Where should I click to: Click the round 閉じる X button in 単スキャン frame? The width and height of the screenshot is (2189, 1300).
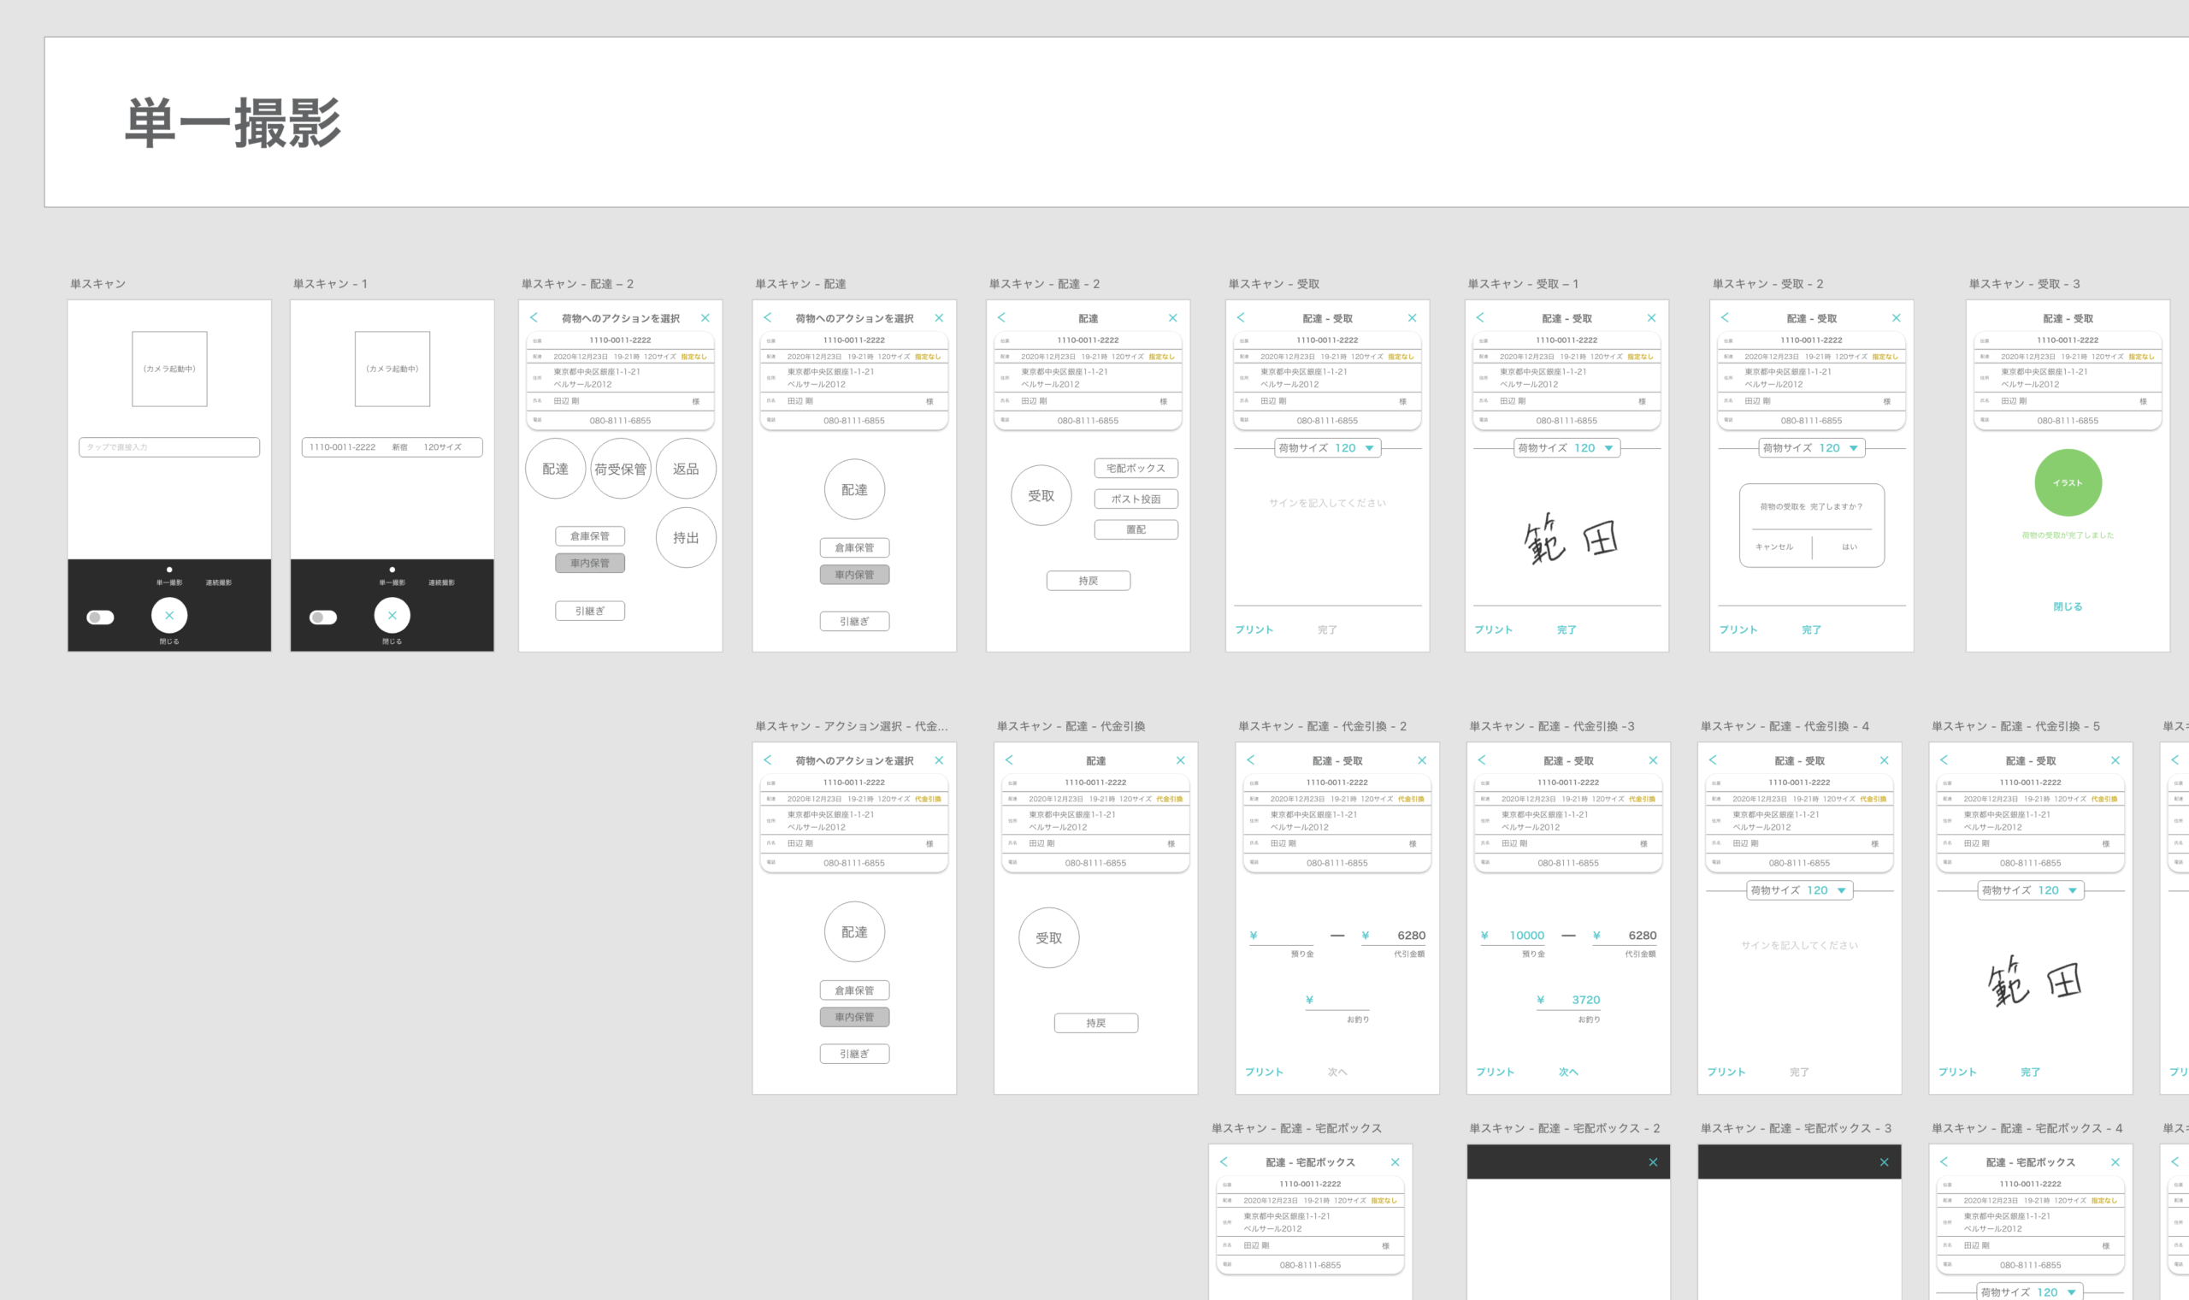pos(169,615)
